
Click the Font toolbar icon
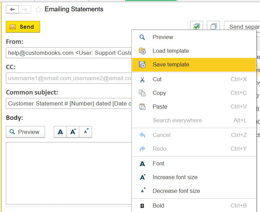[x=60, y=132]
